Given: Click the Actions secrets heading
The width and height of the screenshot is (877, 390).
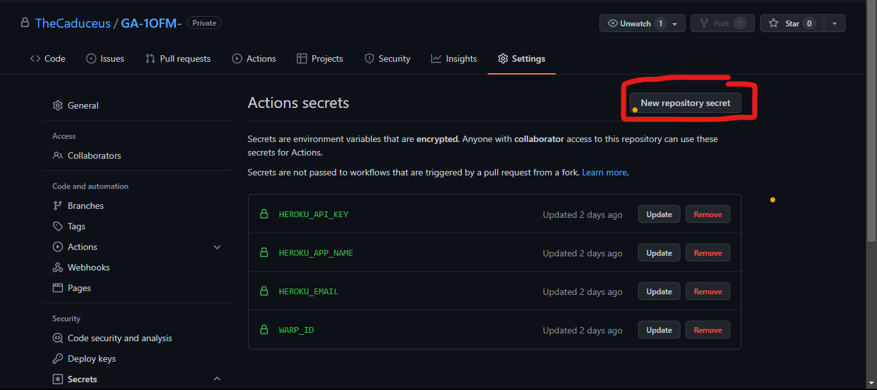Looking at the screenshot, I should pyautogui.click(x=298, y=103).
